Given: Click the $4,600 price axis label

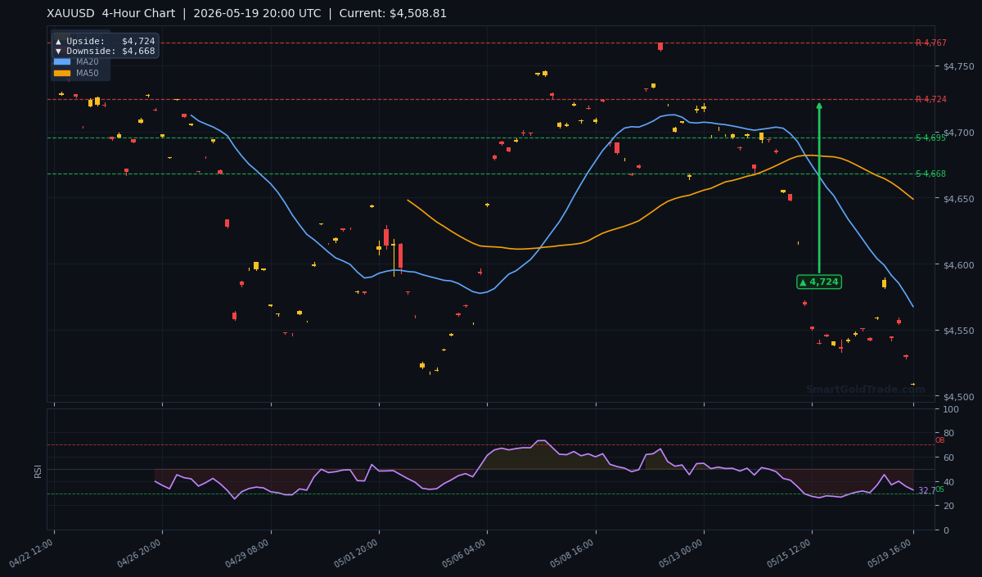Looking at the screenshot, I should 958,265.
